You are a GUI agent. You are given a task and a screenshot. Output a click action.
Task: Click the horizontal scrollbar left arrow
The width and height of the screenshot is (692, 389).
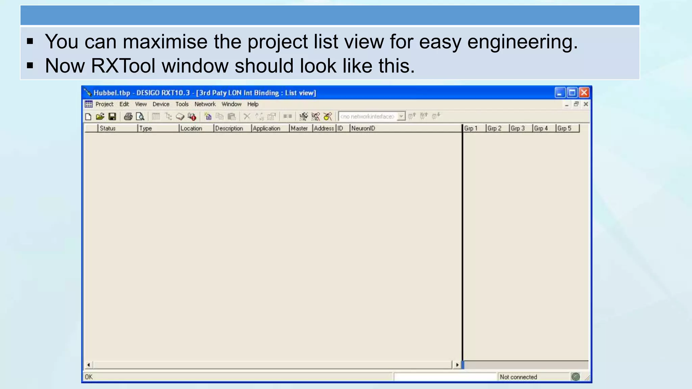pos(89,365)
